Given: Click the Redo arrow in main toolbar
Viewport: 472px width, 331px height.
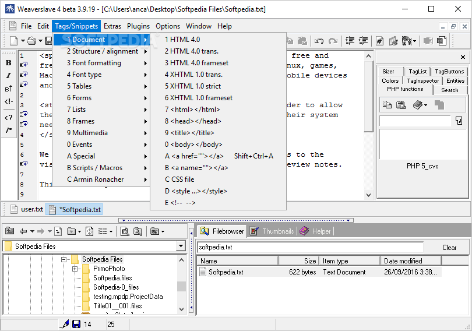Looking at the screenshot, I should click(x=333, y=41).
